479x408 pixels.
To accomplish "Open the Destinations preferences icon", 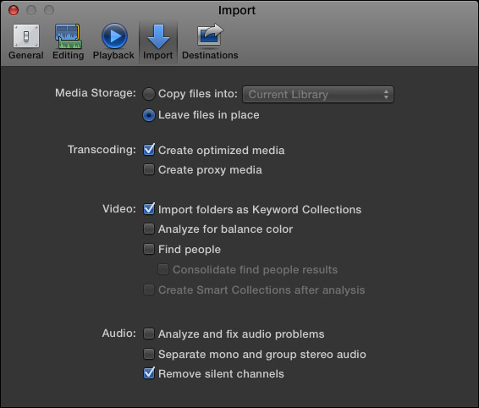I will (210, 36).
